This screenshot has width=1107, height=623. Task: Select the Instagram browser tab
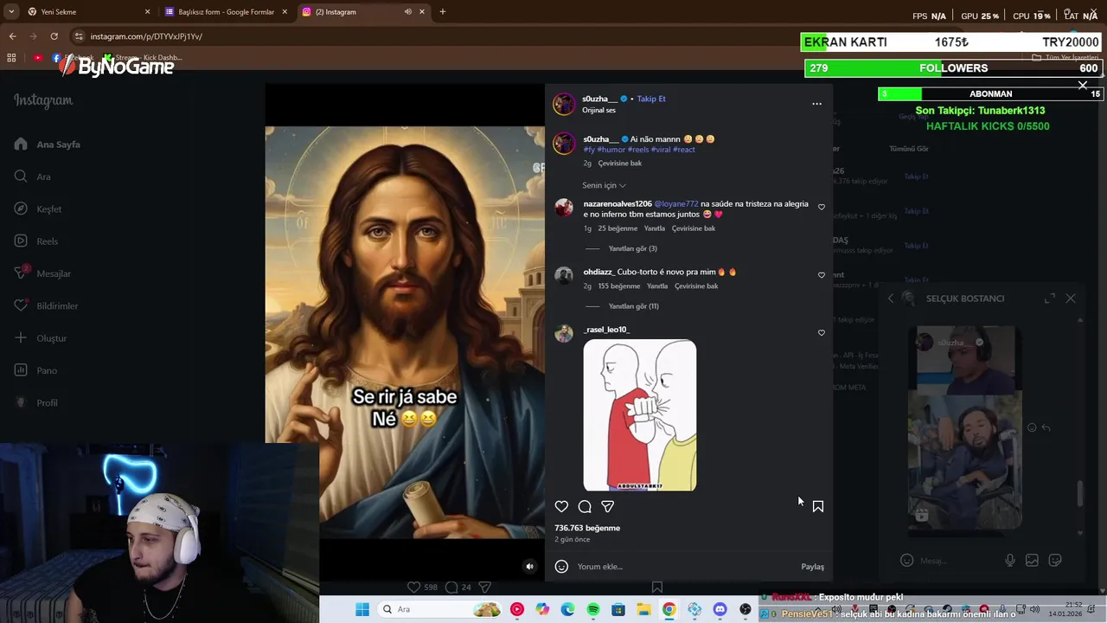click(x=363, y=12)
